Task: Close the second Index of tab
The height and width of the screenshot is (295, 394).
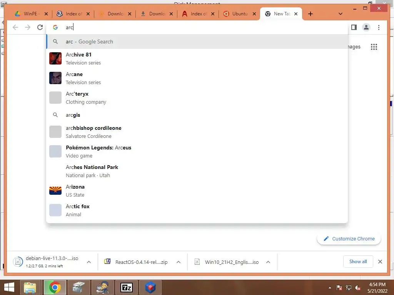Action: pyautogui.click(x=212, y=14)
